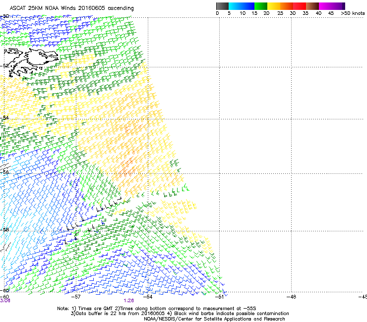Select the red 30–35 knots color segment
367x322 pixels.
click(300, 6)
